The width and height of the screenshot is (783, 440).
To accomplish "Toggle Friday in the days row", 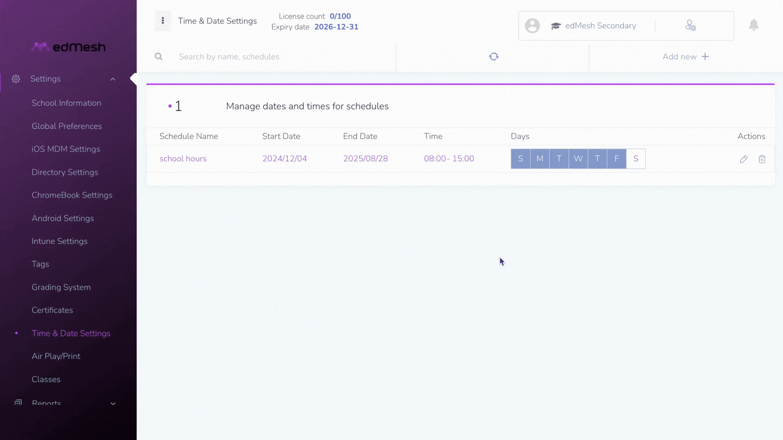I will (x=617, y=159).
